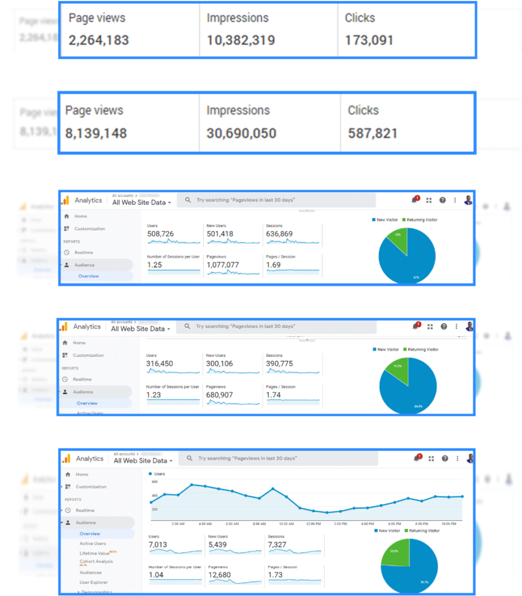Click the profile avatar in the 508,726 users panel
Viewport: 522px width, 596px height.
click(468, 200)
